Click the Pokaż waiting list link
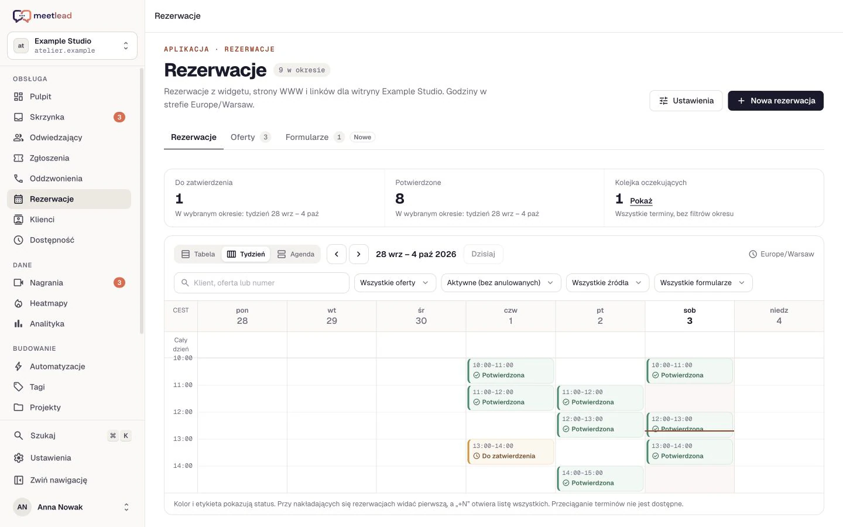 (x=641, y=201)
